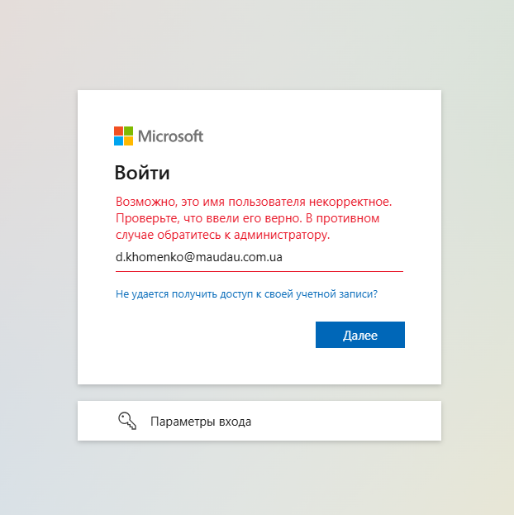Screen dimensions: 514x515
Task: Click the error line starting with Проверьте
Action: point(247,218)
